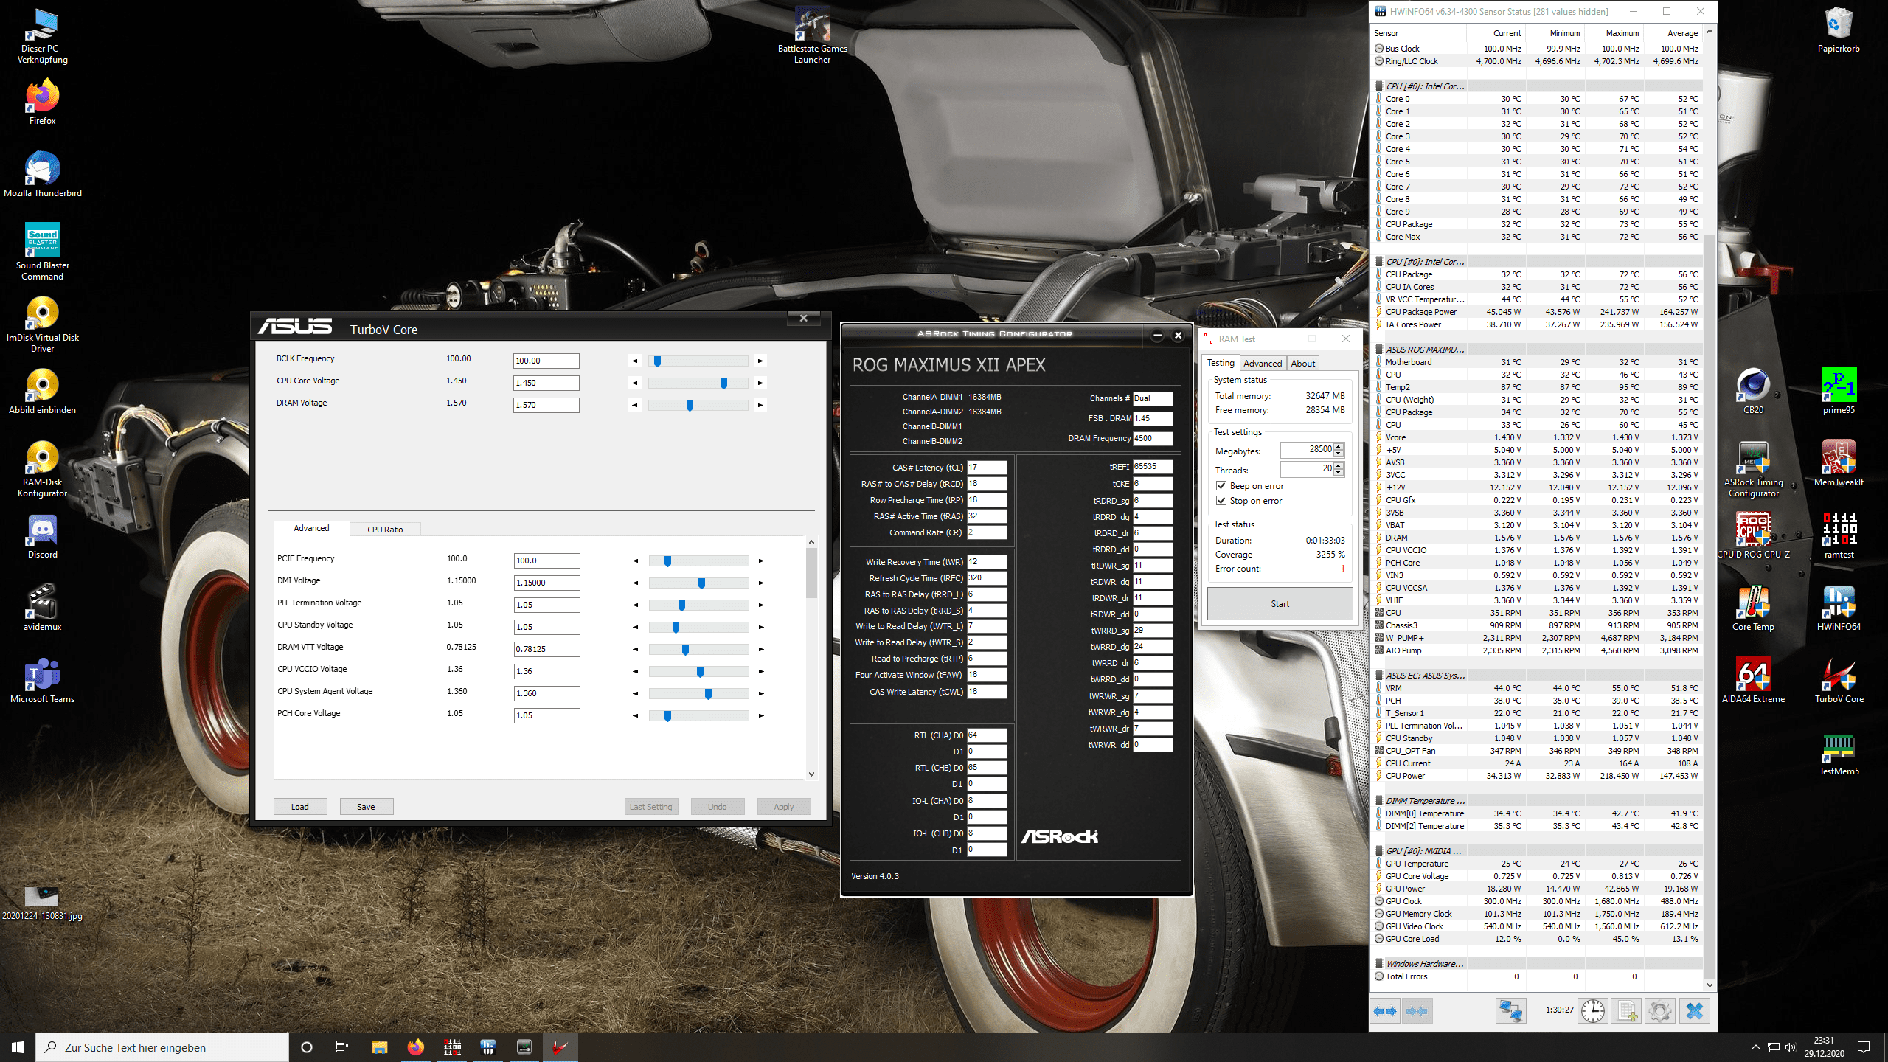Launch avidemux from desktop
Viewport: 1888px width, 1062px height.
click(x=42, y=608)
